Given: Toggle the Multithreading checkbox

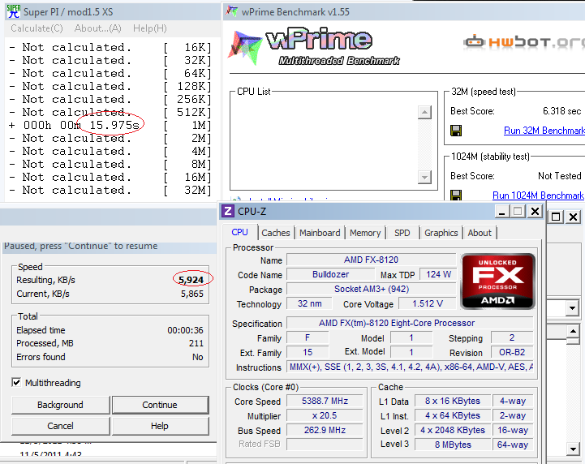Looking at the screenshot, I should [x=16, y=382].
